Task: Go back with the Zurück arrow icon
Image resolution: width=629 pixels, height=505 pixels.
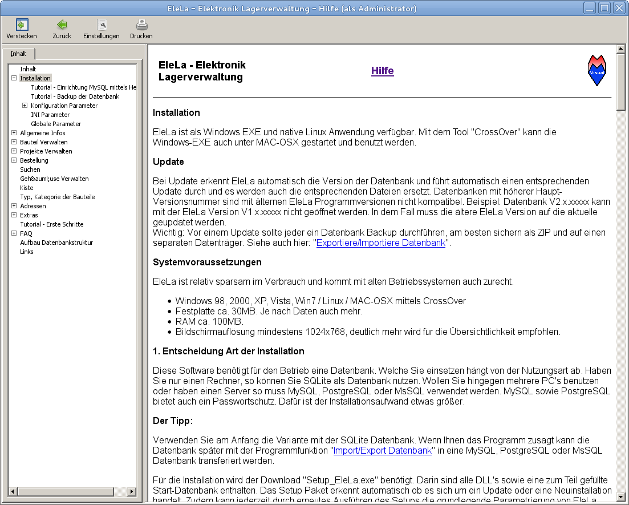Action: coord(62,25)
